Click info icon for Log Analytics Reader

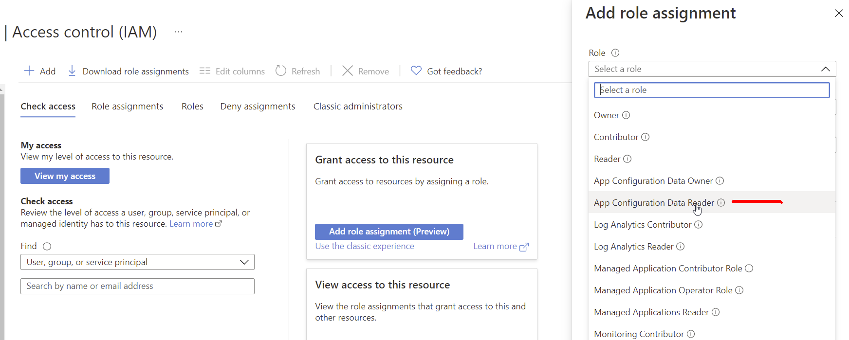(x=681, y=247)
